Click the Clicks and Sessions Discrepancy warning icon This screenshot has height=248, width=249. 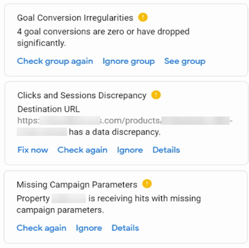click(156, 95)
